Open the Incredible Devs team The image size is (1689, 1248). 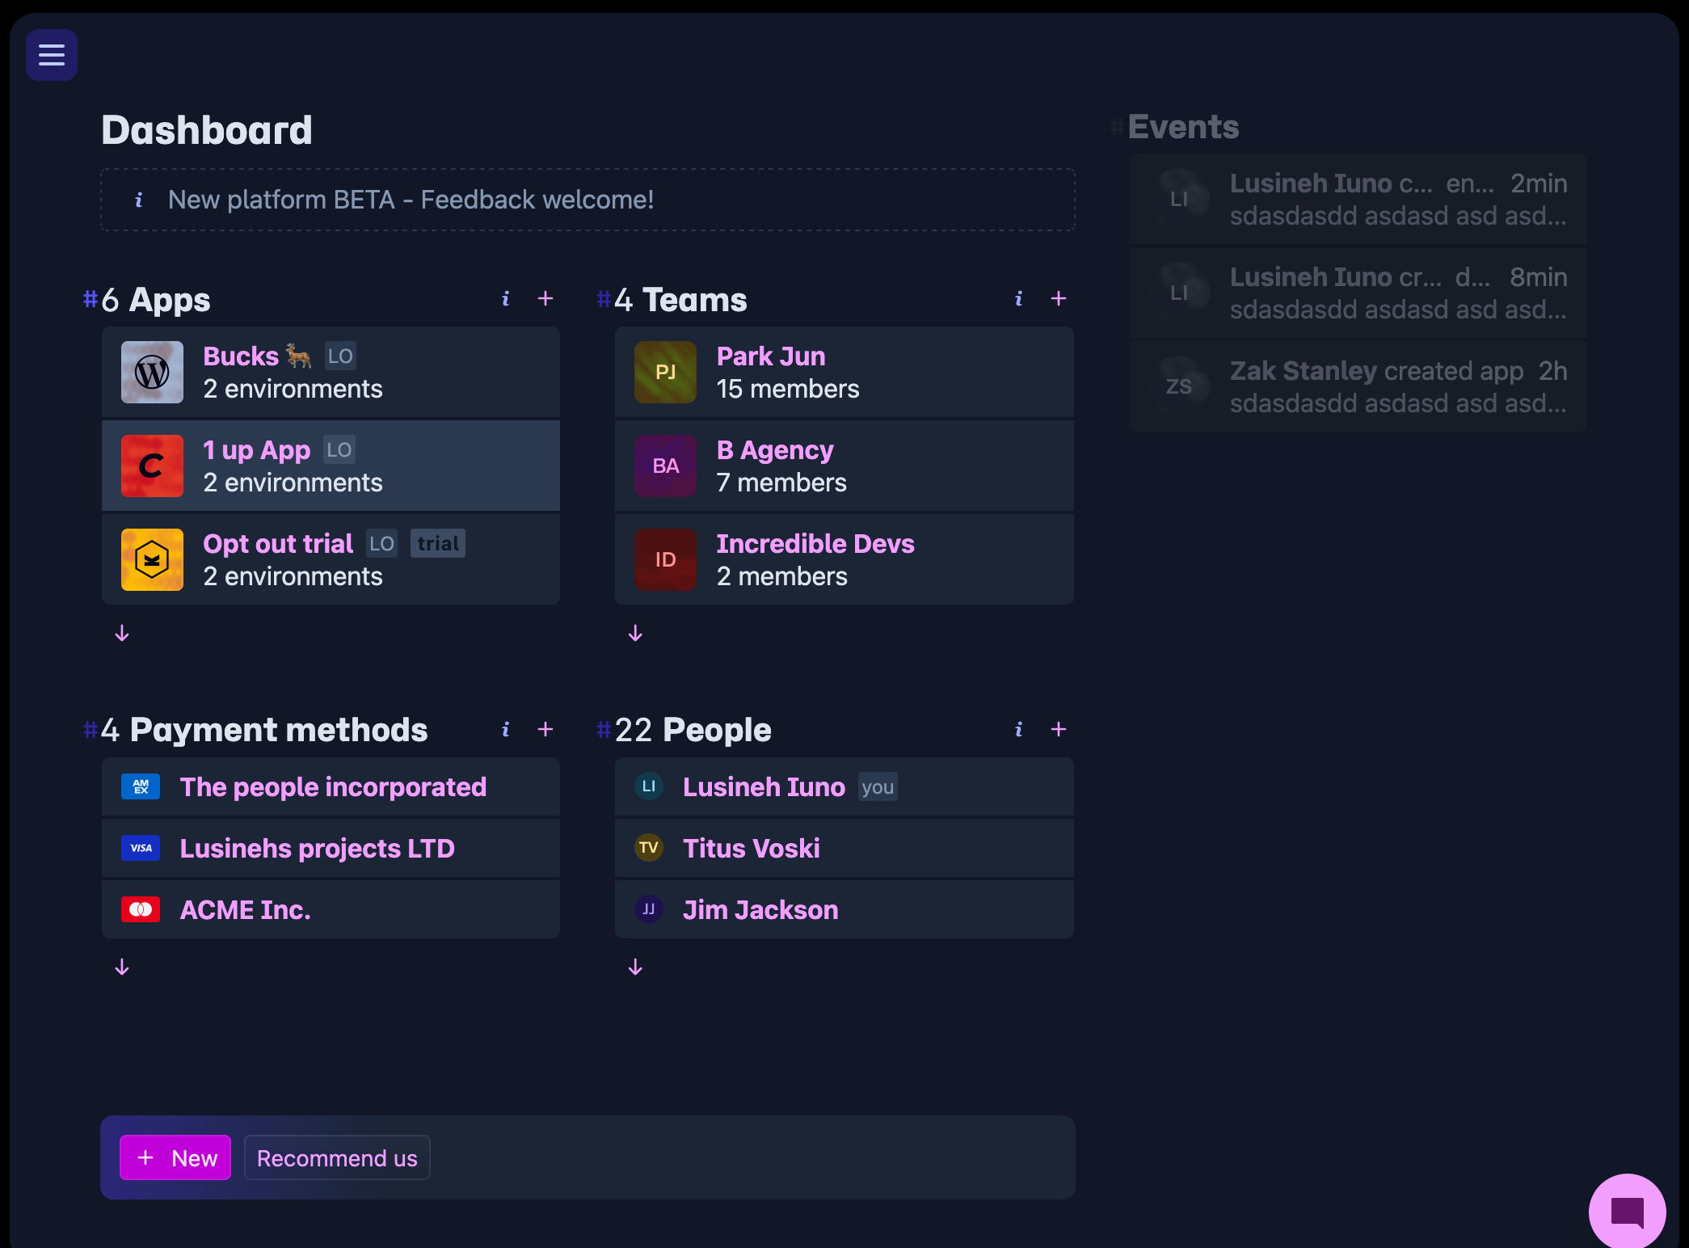815,544
